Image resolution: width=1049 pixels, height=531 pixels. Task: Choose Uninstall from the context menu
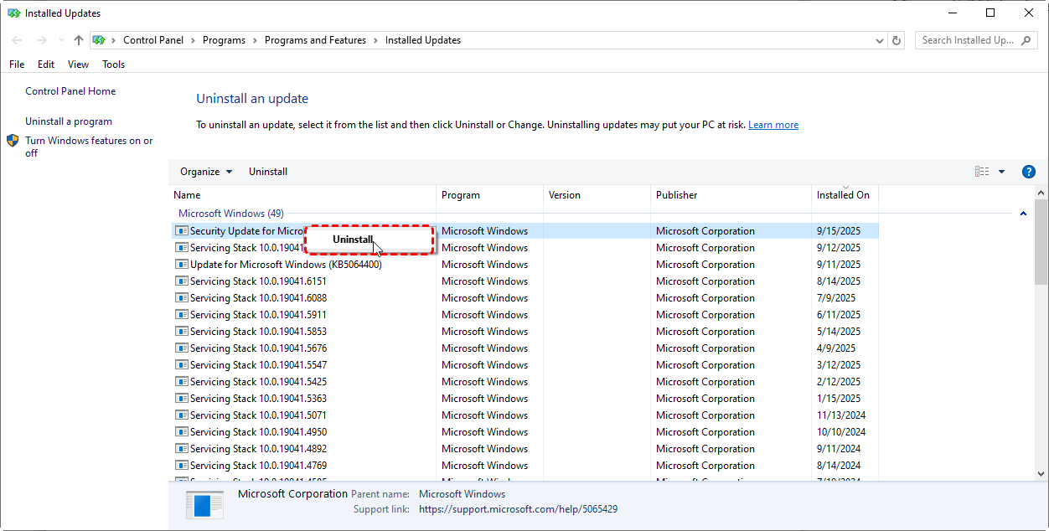pyautogui.click(x=353, y=240)
